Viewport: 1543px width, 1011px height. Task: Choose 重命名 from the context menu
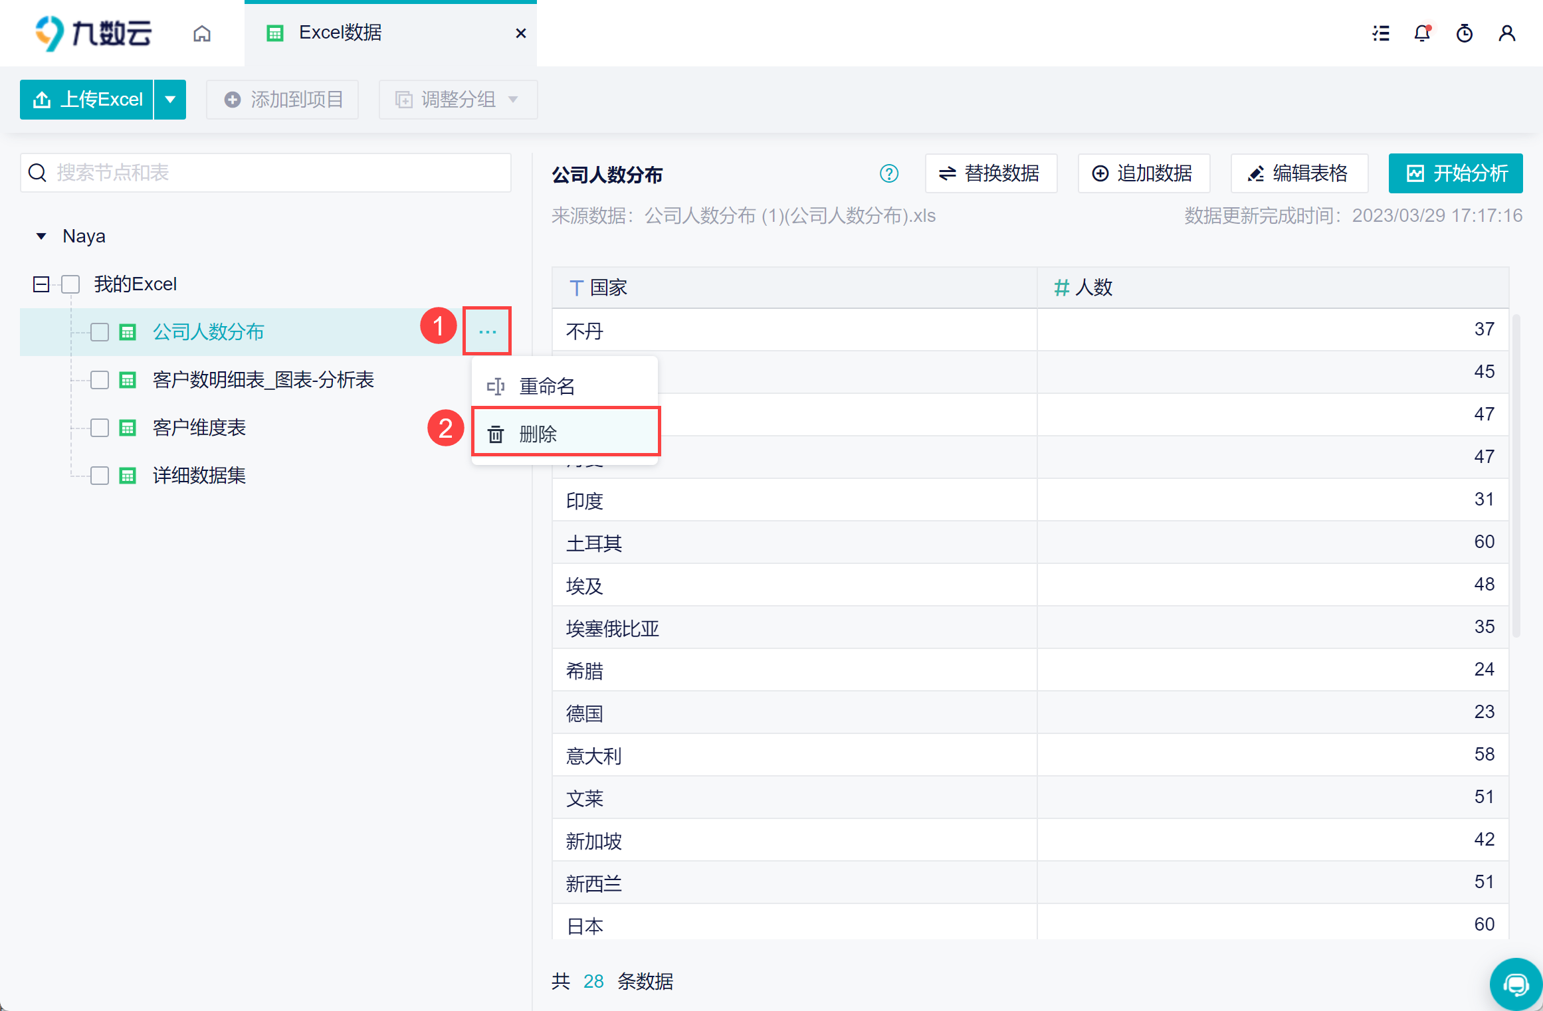(565, 386)
